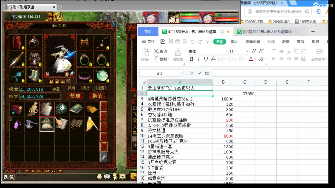The width and height of the screenshot is (335, 188).
Task: Switch to the 公式 ribbon tab
Action: click(x=271, y=42)
